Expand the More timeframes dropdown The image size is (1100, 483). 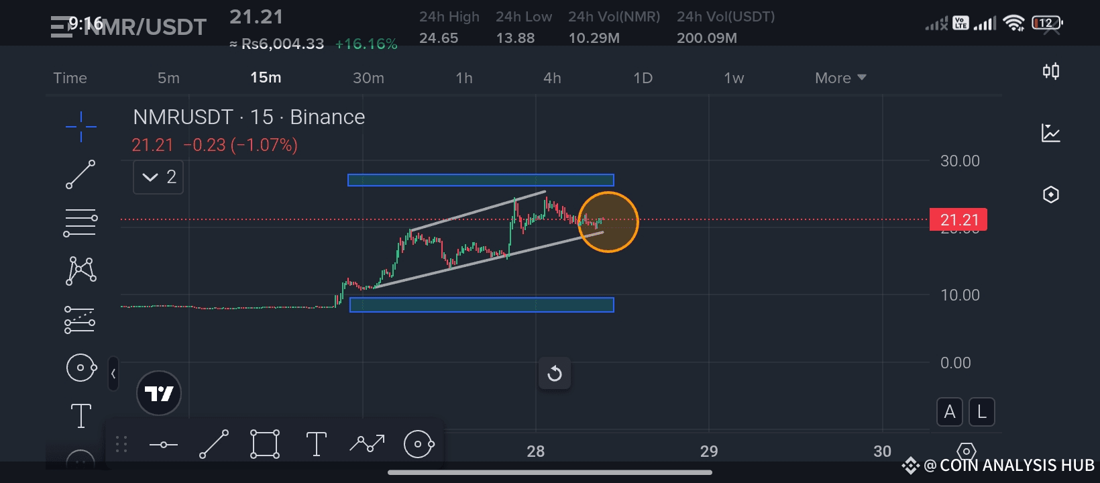pyautogui.click(x=840, y=78)
